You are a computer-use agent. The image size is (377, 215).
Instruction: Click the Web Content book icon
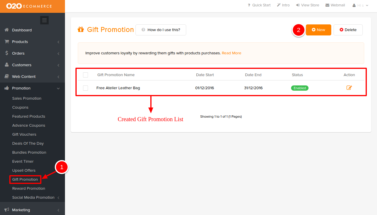(x=7, y=76)
